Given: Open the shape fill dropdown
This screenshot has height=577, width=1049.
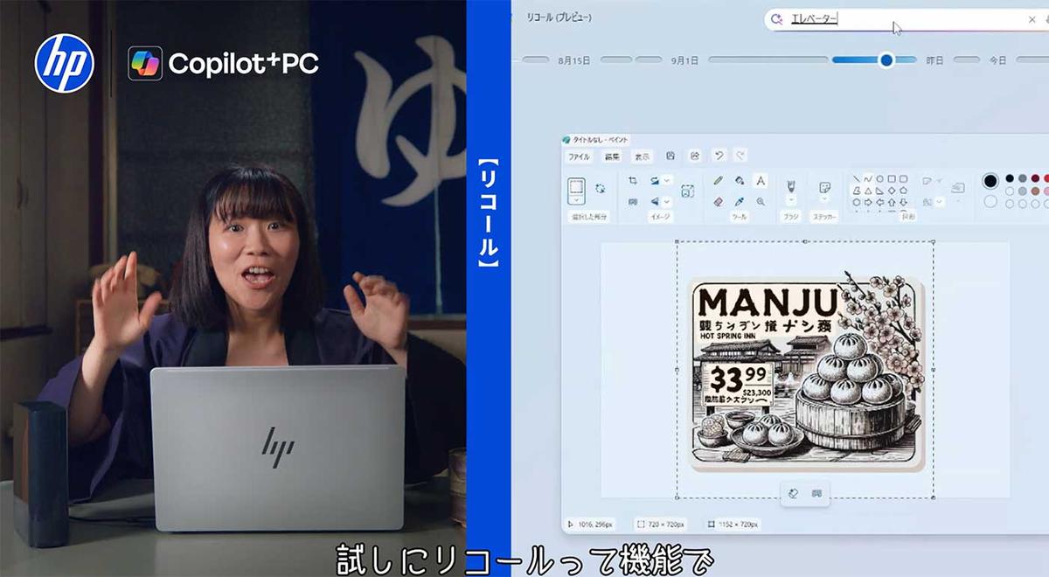Looking at the screenshot, I should click(x=939, y=202).
